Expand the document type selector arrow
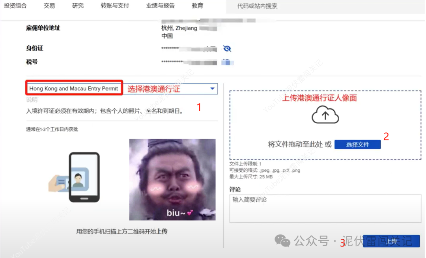426x258 pixels. (x=213, y=88)
